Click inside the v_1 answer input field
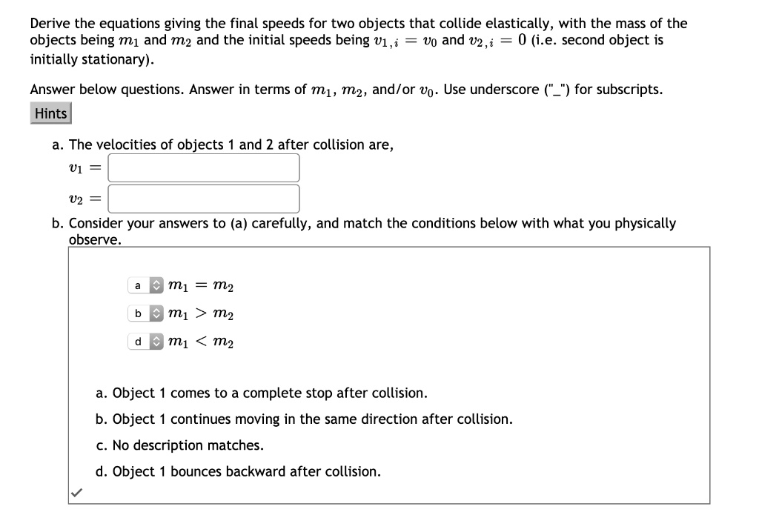The image size is (759, 515). pyautogui.click(x=204, y=168)
